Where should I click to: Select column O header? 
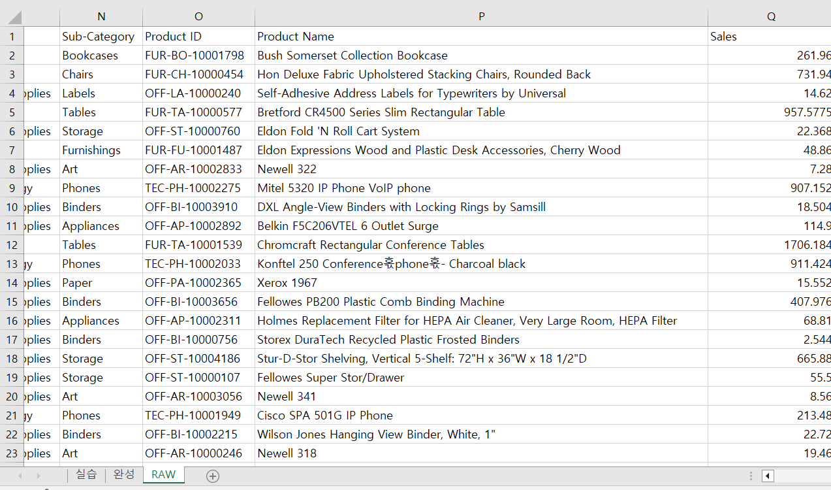199,17
